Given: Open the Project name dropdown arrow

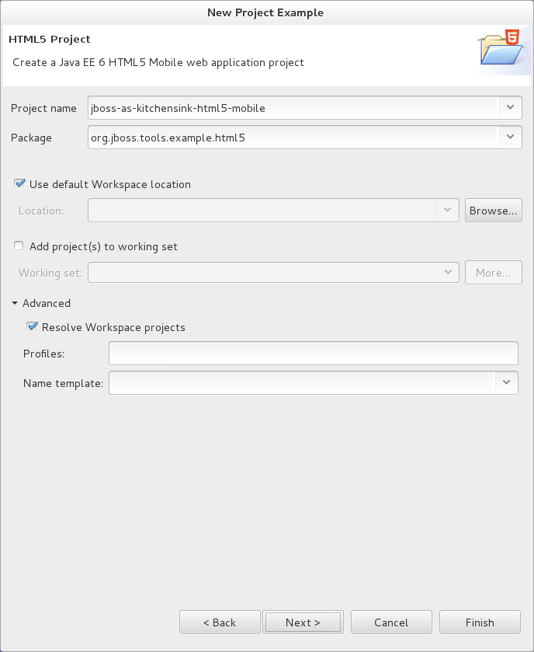Looking at the screenshot, I should 509,108.
